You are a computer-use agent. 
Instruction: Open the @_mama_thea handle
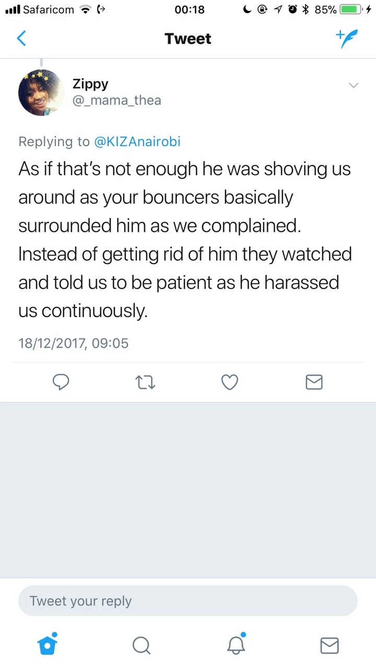tap(116, 100)
